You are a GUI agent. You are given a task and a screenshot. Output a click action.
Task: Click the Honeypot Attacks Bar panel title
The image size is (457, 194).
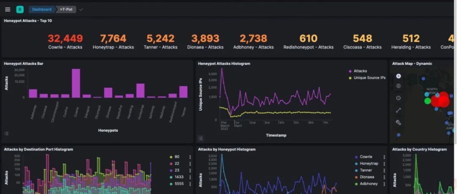click(x=24, y=64)
